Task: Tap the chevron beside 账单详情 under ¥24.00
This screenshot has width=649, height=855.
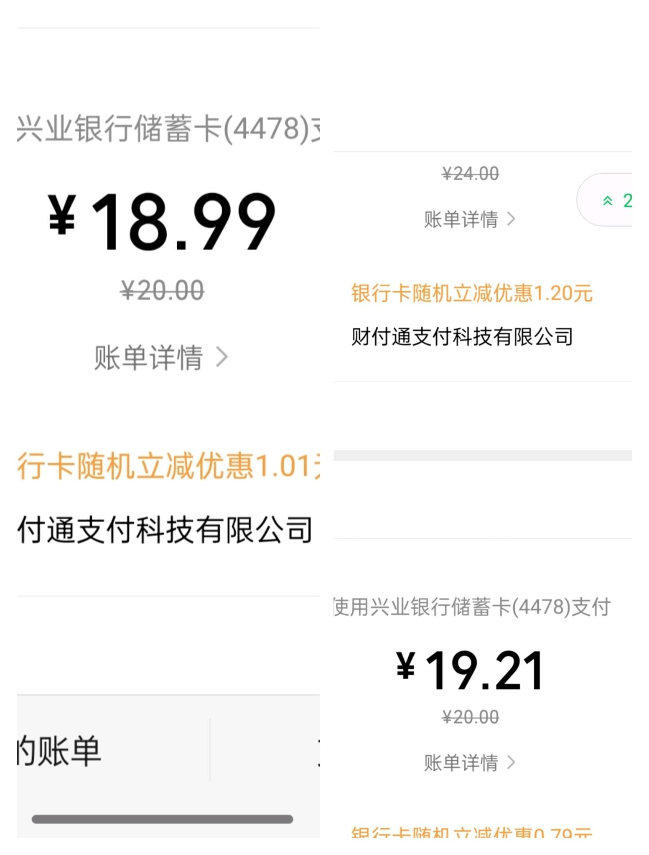Action: tap(511, 219)
